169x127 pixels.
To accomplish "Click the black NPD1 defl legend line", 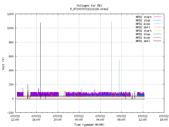I will (157, 41).
